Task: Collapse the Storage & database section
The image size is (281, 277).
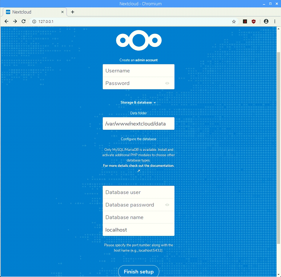Action: coord(138,103)
